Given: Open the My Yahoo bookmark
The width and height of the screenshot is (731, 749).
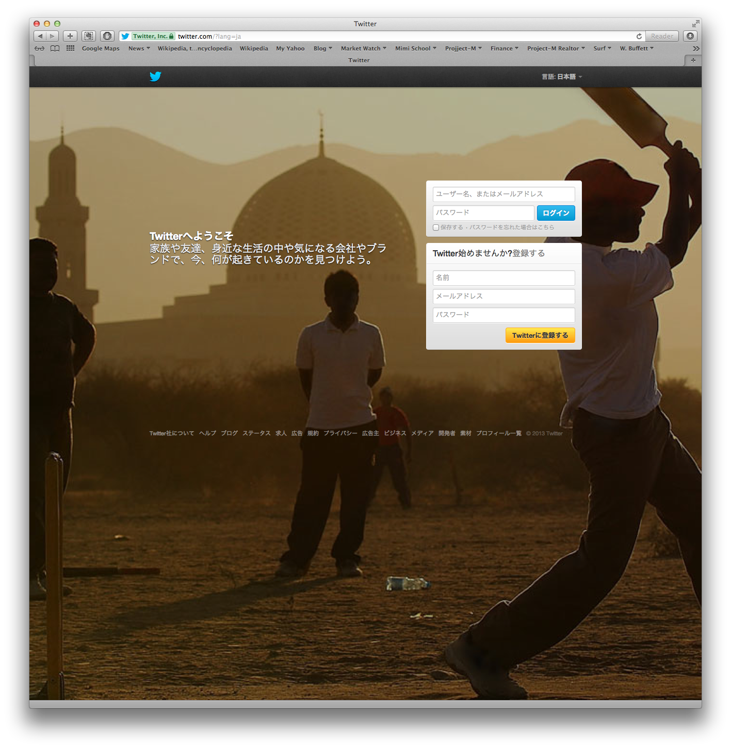Looking at the screenshot, I should pos(290,48).
